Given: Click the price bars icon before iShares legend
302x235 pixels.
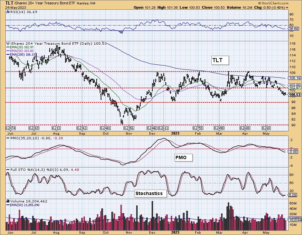Looking at the screenshot, I should pos(8,44).
